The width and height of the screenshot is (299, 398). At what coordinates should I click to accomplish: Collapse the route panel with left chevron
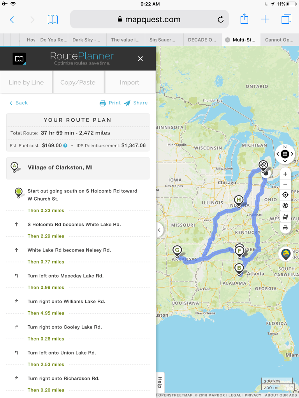[159, 230]
